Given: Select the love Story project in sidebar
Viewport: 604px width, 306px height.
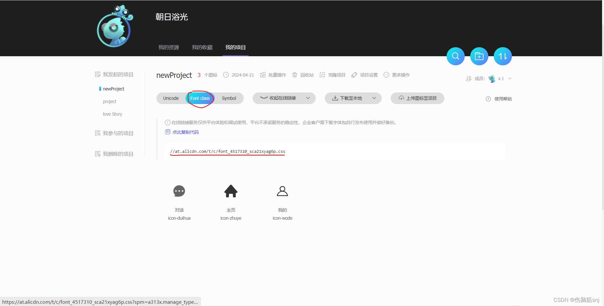Looking at the screenshot, I should 112,114.
